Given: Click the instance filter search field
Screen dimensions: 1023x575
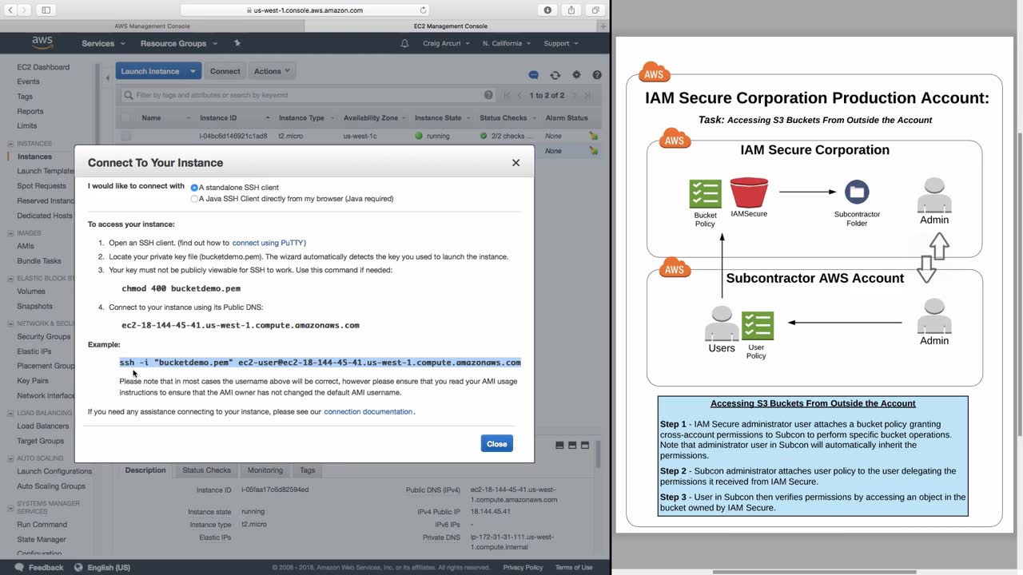Looking at the screenshot, I should (308, 95).
